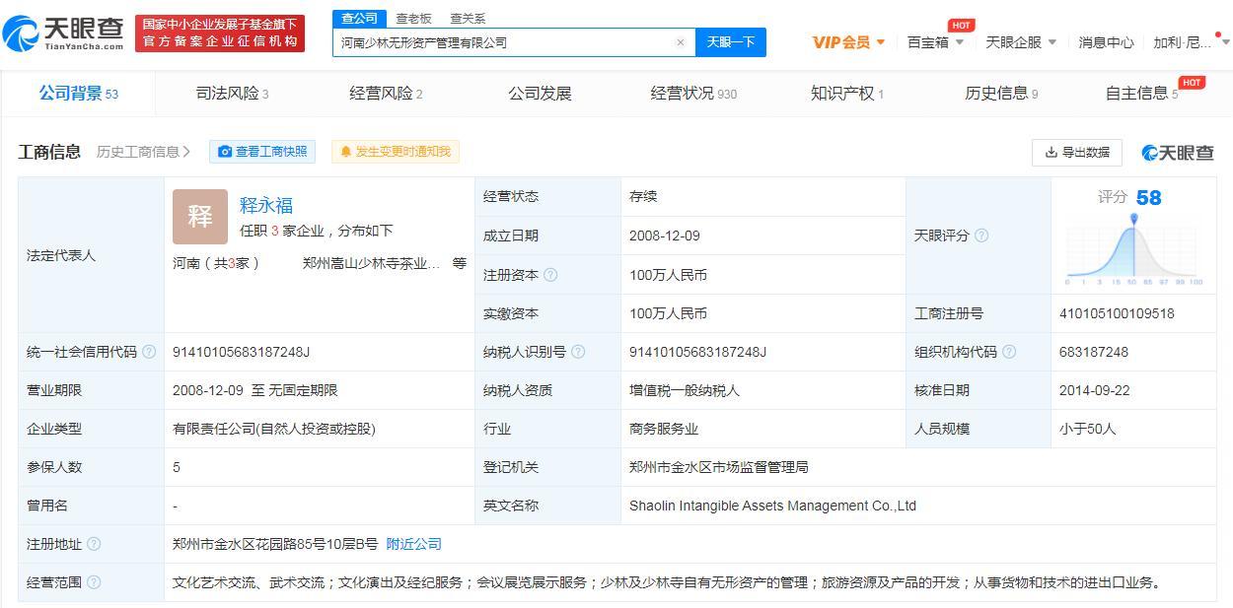Expand the 天眼企服 dropdown menu
The image size is (1233, 608).
1021,42
